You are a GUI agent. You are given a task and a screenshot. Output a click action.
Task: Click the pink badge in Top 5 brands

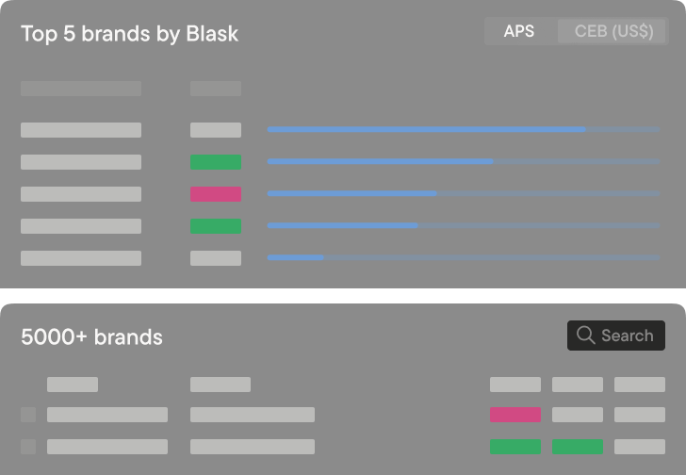click(216, 194)
